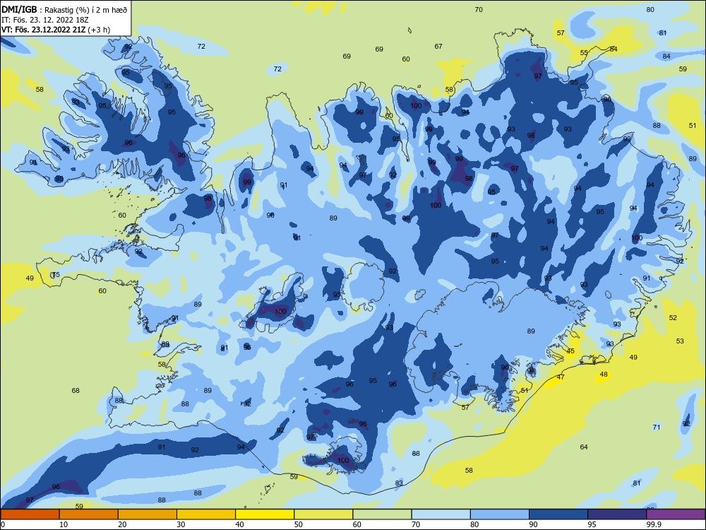The image size is (706, 530).
Task: Click the '53' humidity value on the map
Action: pos(680,341)
